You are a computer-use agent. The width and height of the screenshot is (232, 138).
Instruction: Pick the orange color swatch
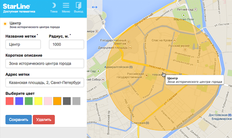(x=57, y=101)
